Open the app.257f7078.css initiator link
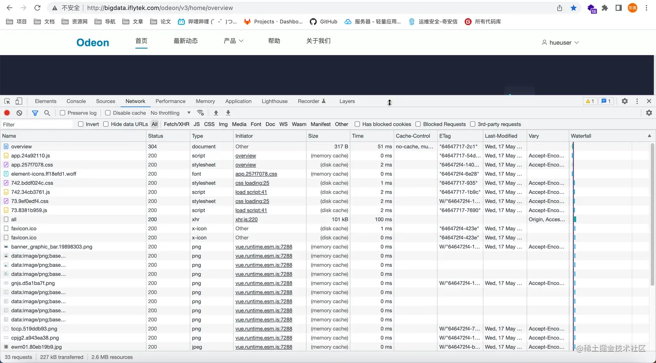The height and width of the screenshot is (363, 656). pos(256,174)
